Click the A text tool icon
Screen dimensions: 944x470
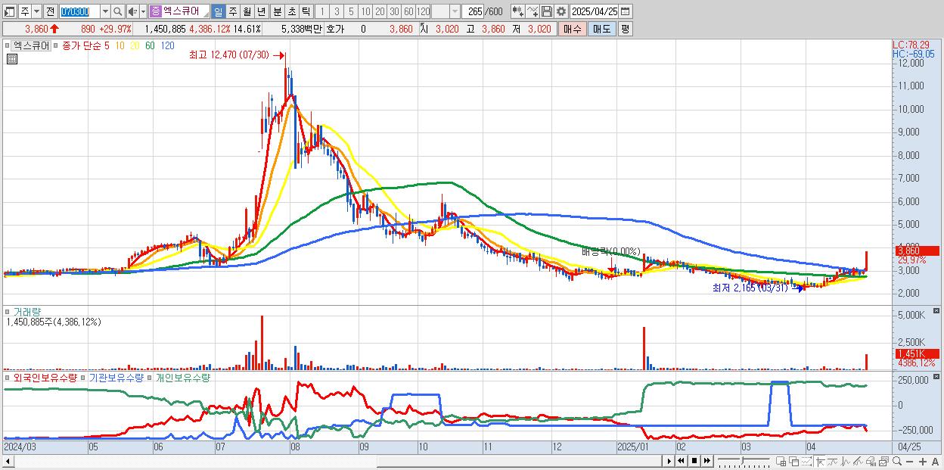936,461
